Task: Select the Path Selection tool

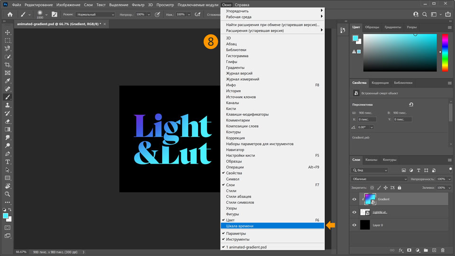Action: [8, 170]
